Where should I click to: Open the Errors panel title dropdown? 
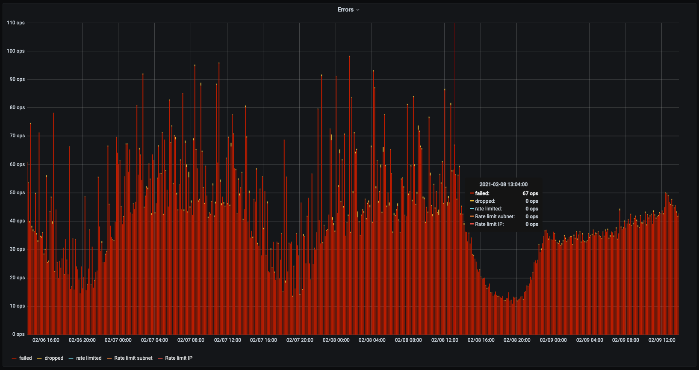348,9
